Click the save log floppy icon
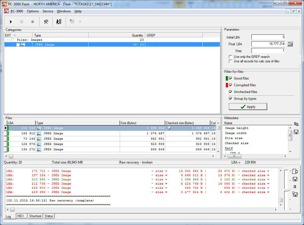Screen dimensions: 304x225 click(295, 179)
